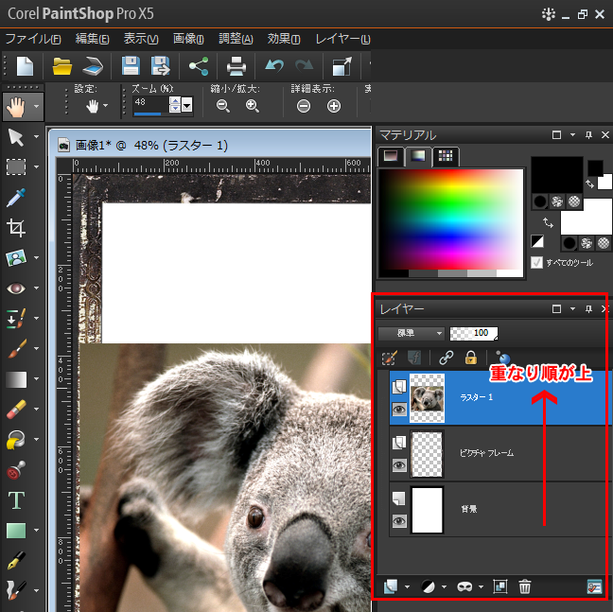Click the large white background color swatch
Image resolution: width=613 pixels, height=612 pixels.
click(x=587, y=216)
